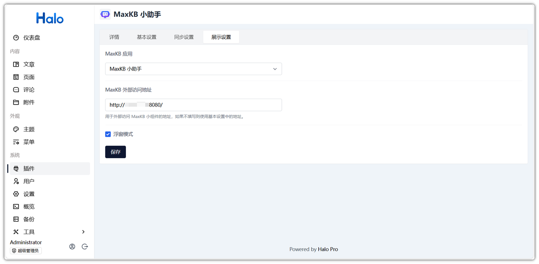Click the MaxKB 外部访问地址 input field

[193, 105]
